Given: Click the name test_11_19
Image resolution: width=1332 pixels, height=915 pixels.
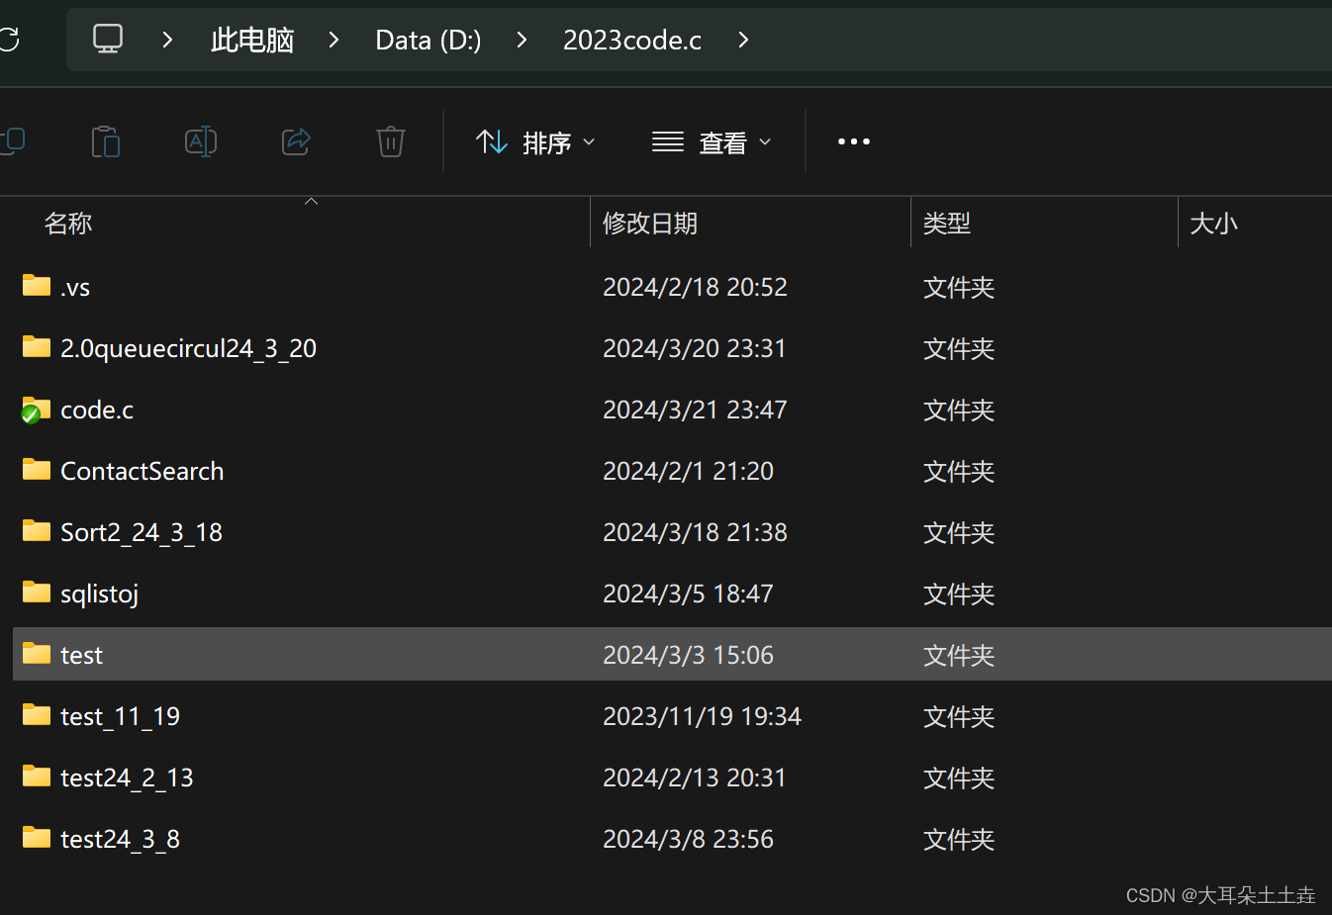Looking at the screenshot, I should [120, 717].
